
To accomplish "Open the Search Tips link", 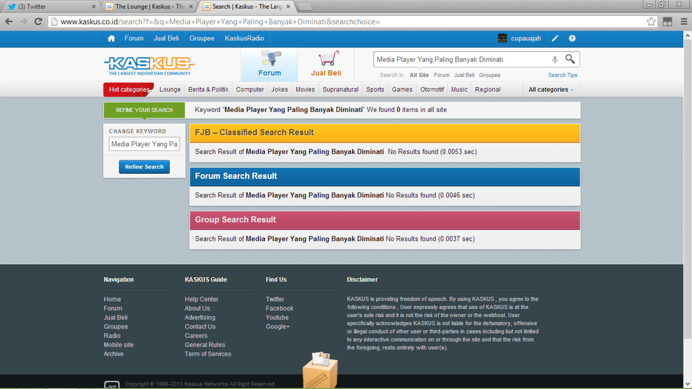I will click(x=563, y=75).
